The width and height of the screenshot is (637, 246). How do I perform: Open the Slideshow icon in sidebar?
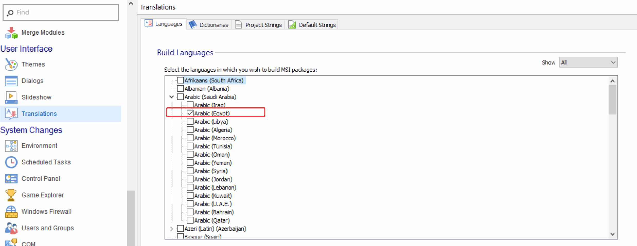point(11,97)
